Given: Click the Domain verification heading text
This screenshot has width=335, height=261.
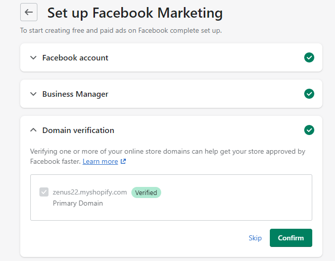Looking at the screenshot, I should [78, 130].
